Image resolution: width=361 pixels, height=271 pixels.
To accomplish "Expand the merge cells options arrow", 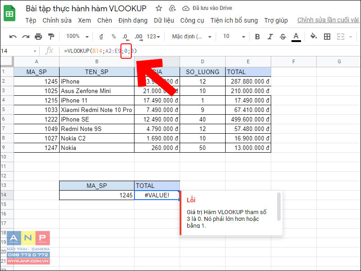I will (x=351, y=37).
